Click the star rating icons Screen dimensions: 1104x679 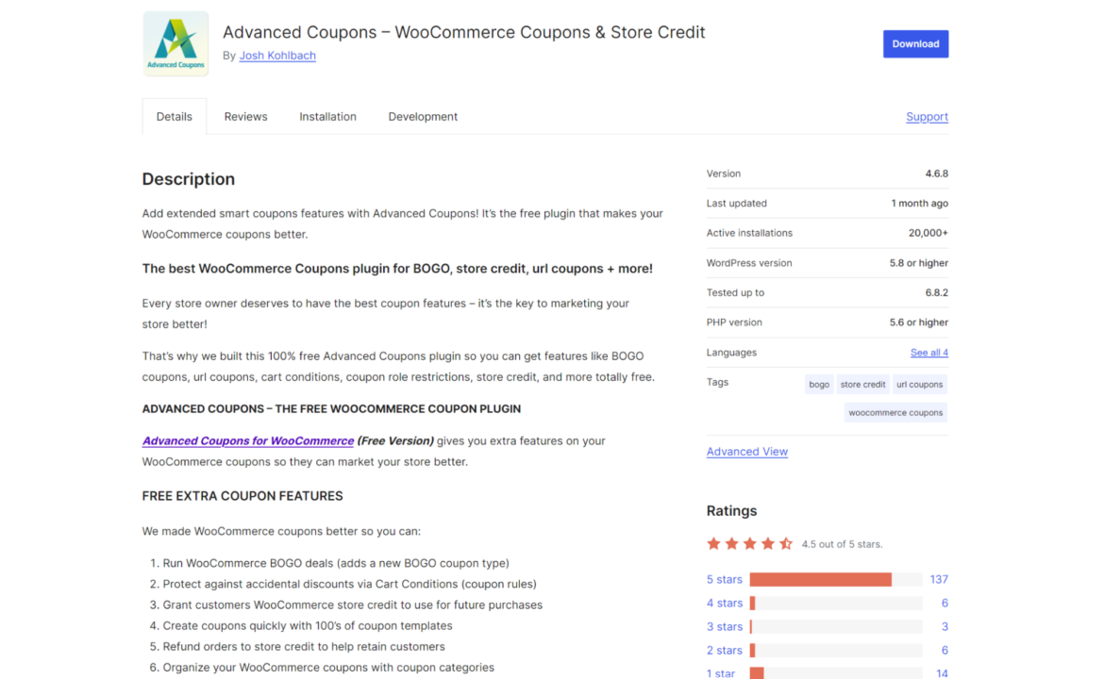pyautogui.click(x=749, y=543)
